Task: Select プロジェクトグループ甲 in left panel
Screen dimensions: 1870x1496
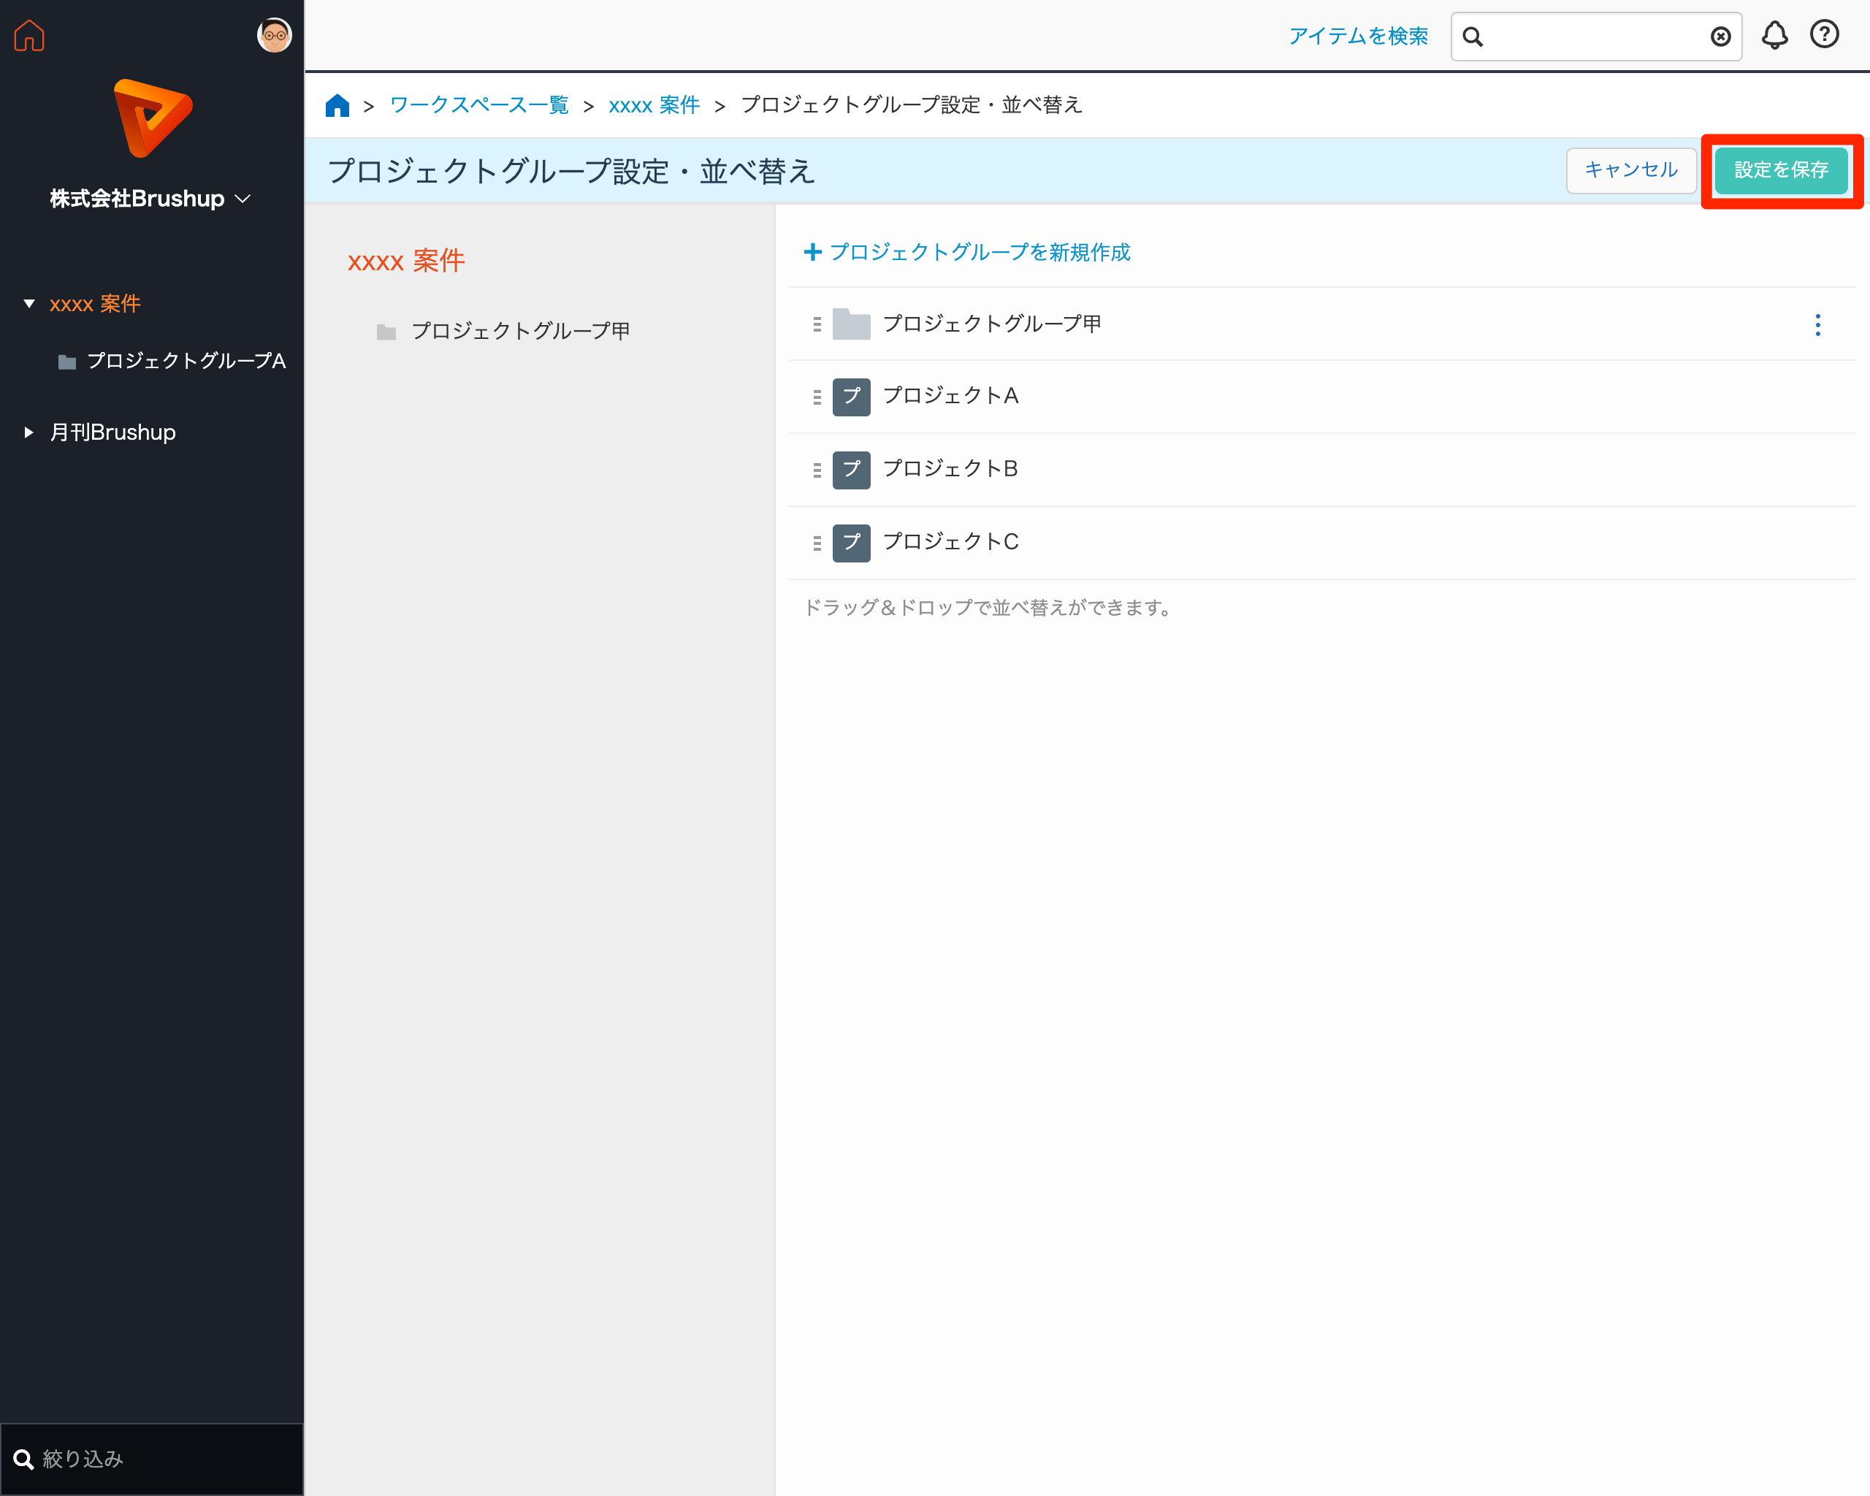Action: [x=519, y=332]
